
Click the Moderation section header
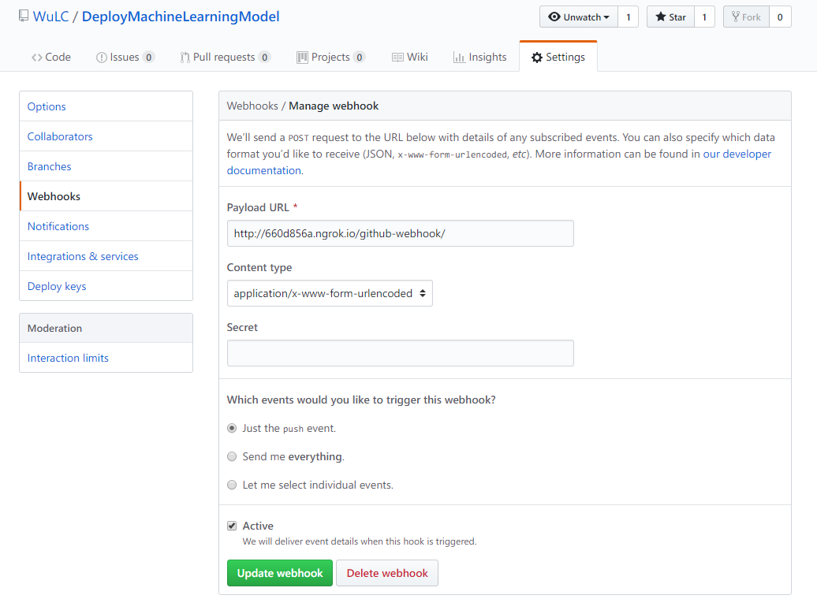106,328
